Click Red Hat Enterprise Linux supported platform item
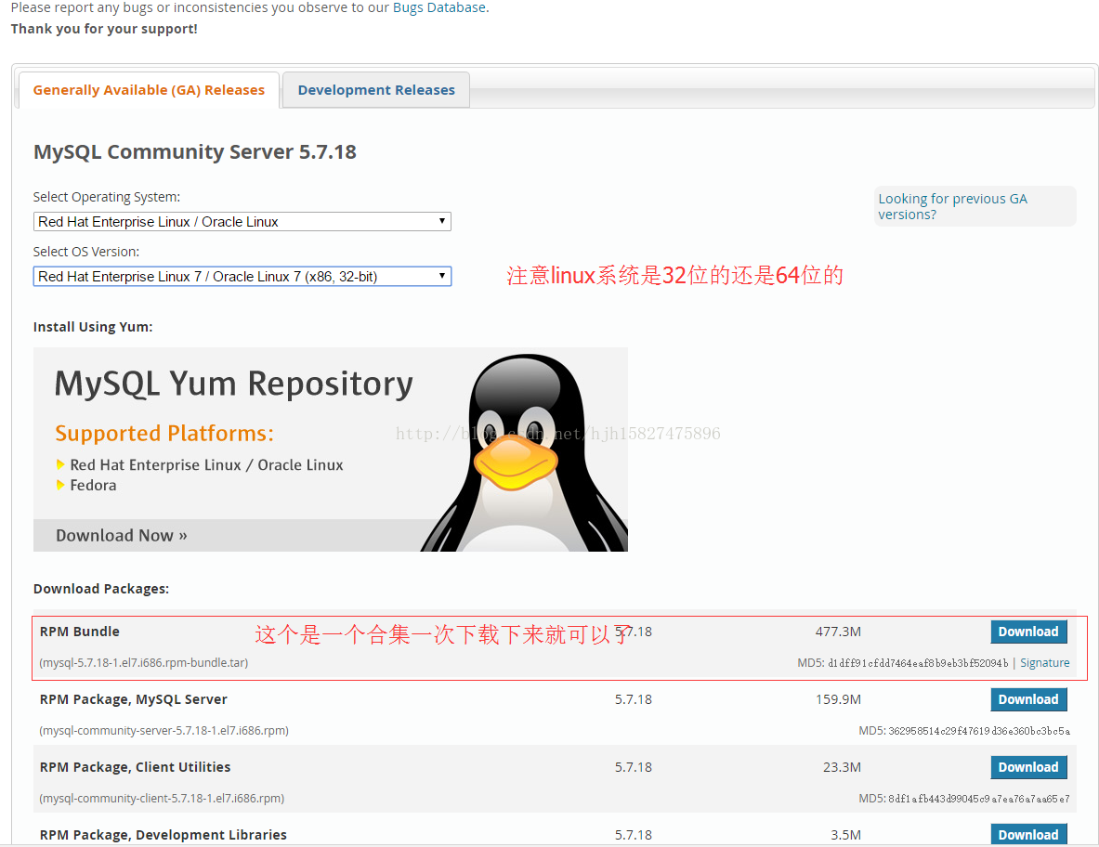Screen dimensions: 1099x847 206,465
